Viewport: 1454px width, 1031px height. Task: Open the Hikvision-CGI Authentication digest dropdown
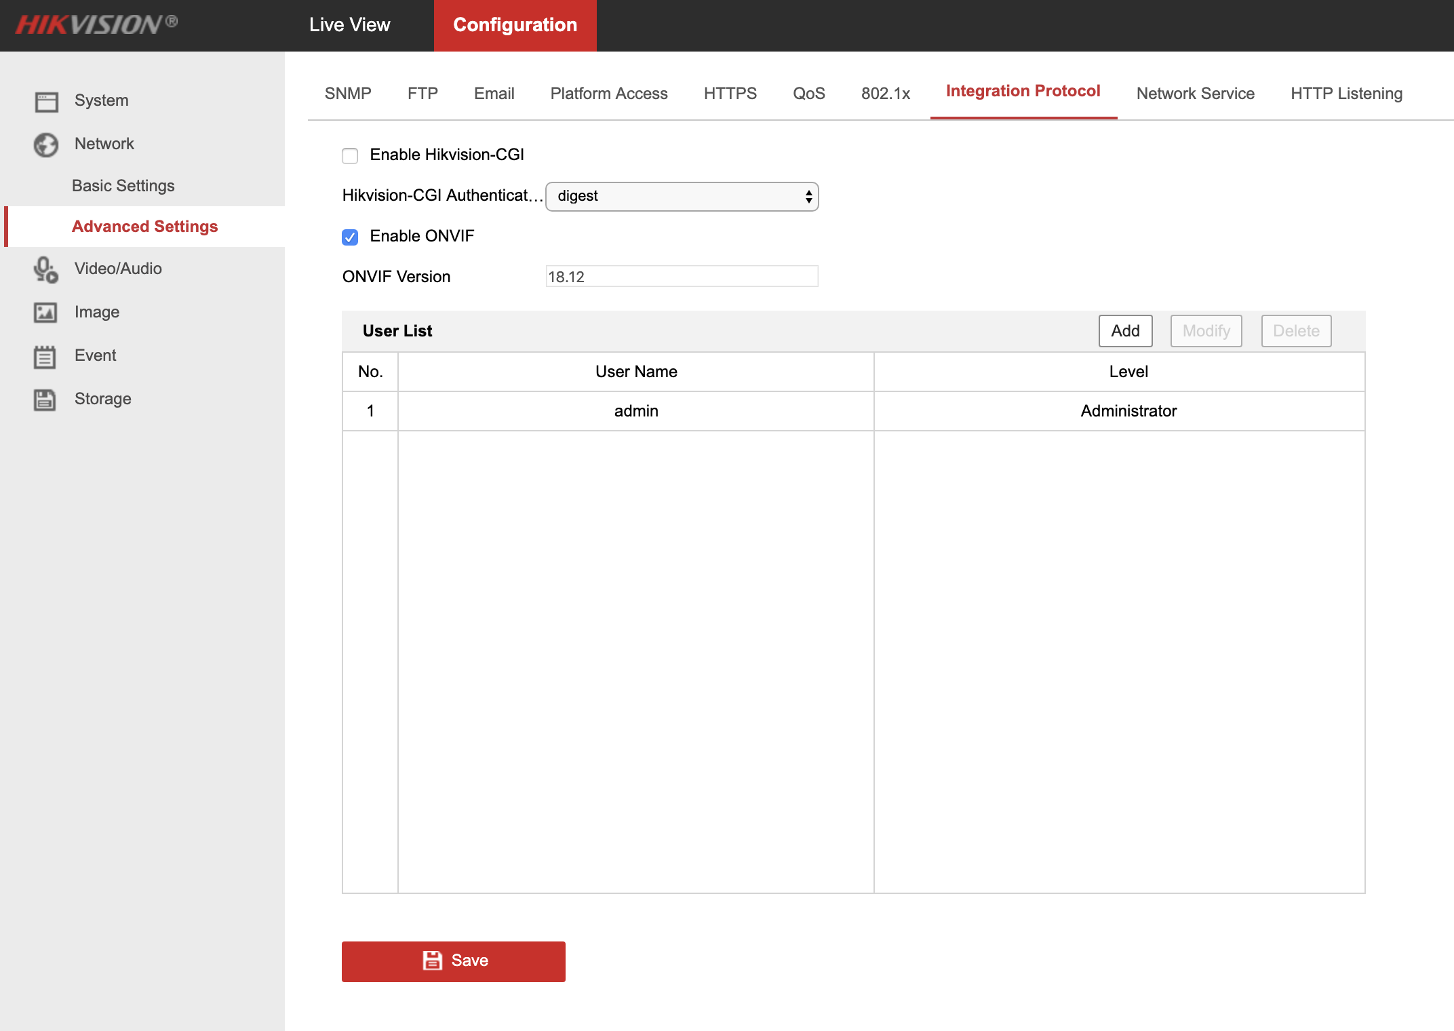(682, 197)
